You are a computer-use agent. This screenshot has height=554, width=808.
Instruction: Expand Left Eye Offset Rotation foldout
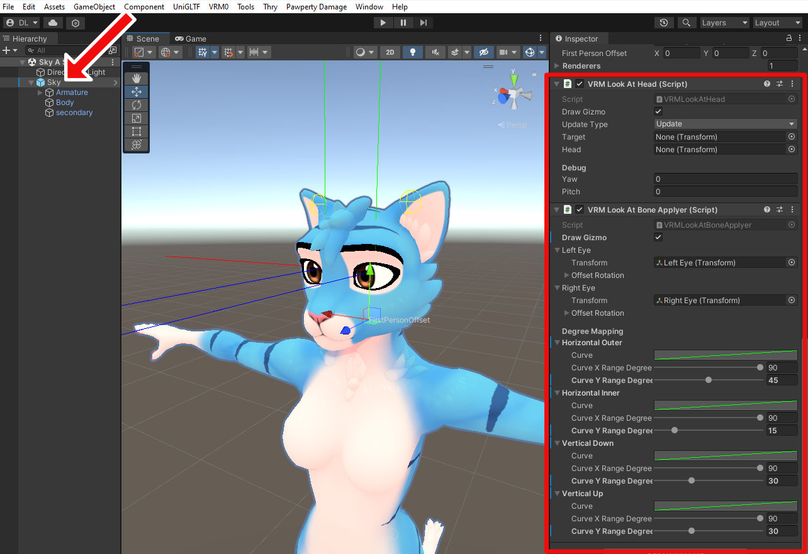coord(566,275)
